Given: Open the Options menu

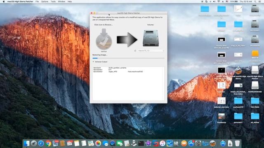Looking at the screenshot, I should tap(45, 2).
